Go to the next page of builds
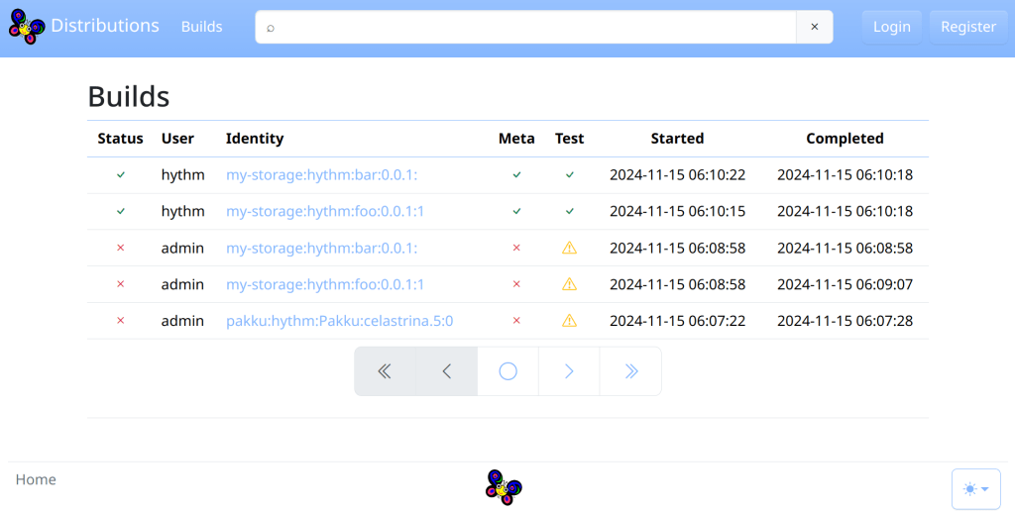 click(x=569, y=371)
